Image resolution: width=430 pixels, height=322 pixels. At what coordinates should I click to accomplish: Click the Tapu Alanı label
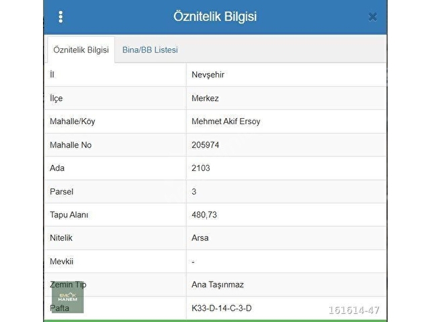point(69,215)
